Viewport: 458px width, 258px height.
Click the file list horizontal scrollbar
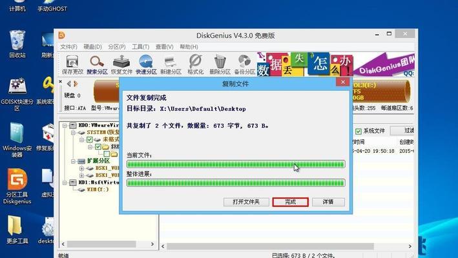pos(270,246)
